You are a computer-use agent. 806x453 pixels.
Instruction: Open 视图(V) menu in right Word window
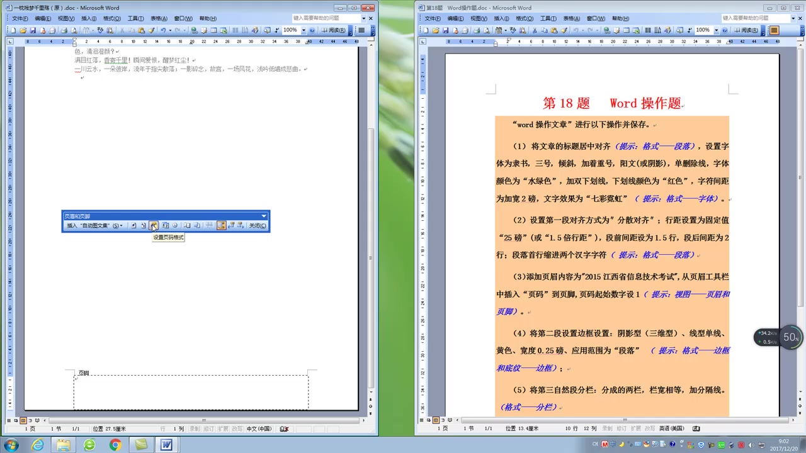479,18
